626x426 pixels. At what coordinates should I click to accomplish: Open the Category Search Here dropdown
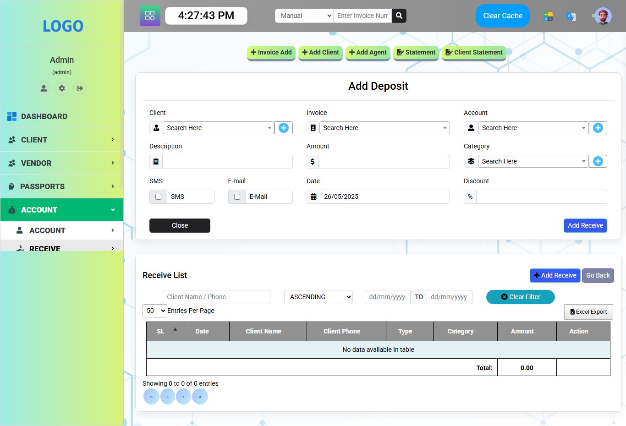(x=533, y=161)
